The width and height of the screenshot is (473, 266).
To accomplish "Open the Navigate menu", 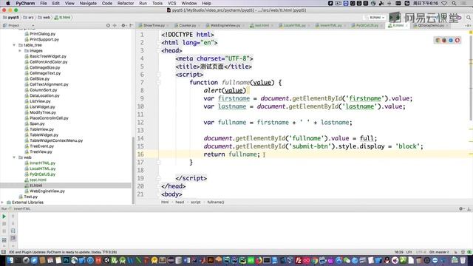I will pos(88,3).
